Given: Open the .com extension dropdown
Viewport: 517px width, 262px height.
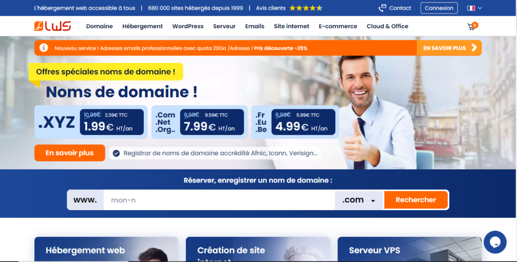Looking at the screenshot, I should pos(359,200).
